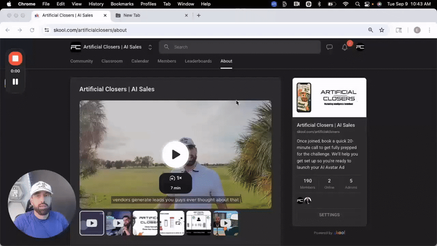Viewport: 437px width, 246px height.
Task: Go forward with browser forward arrow
Action: coord(20,30)
